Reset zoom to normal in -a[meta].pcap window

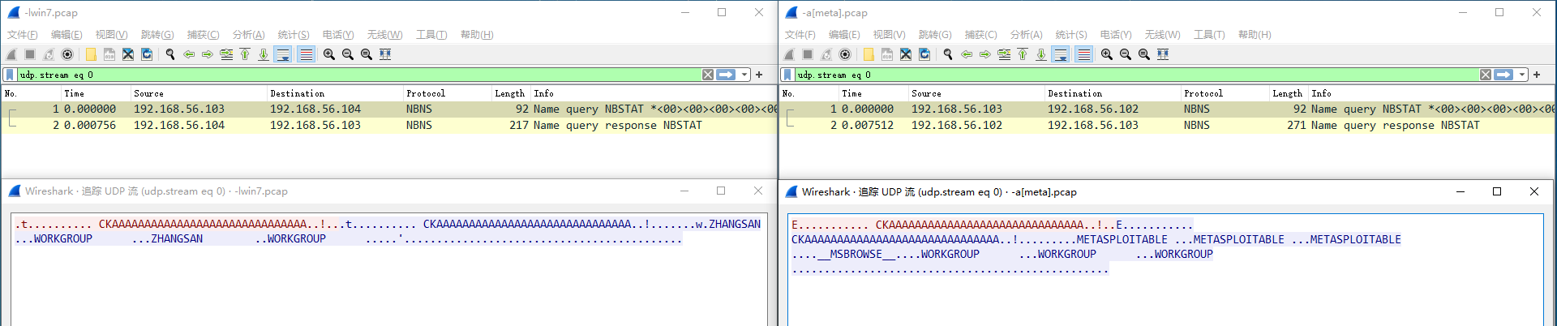[x=1144, y=54]
